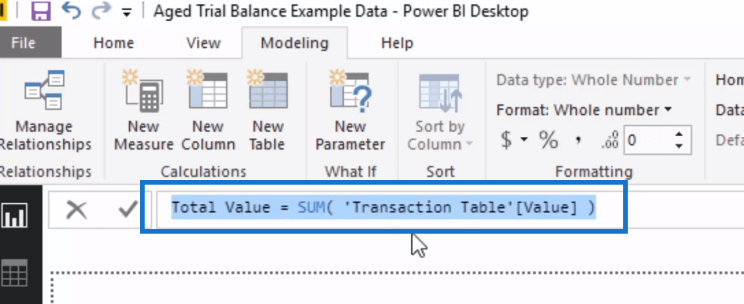Open Quick Access Toolbar customize dropdown
The image size is (744, 304).
click(126, 13)
